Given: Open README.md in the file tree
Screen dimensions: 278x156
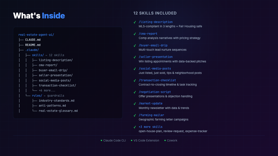Looking at the screenshot, I should (x=33, y=45).
